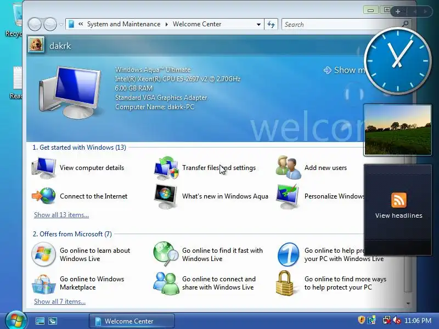Click the Connect to the Internet globe icon
This screenshot has height=329, width=439.
(x=44, y=196)
